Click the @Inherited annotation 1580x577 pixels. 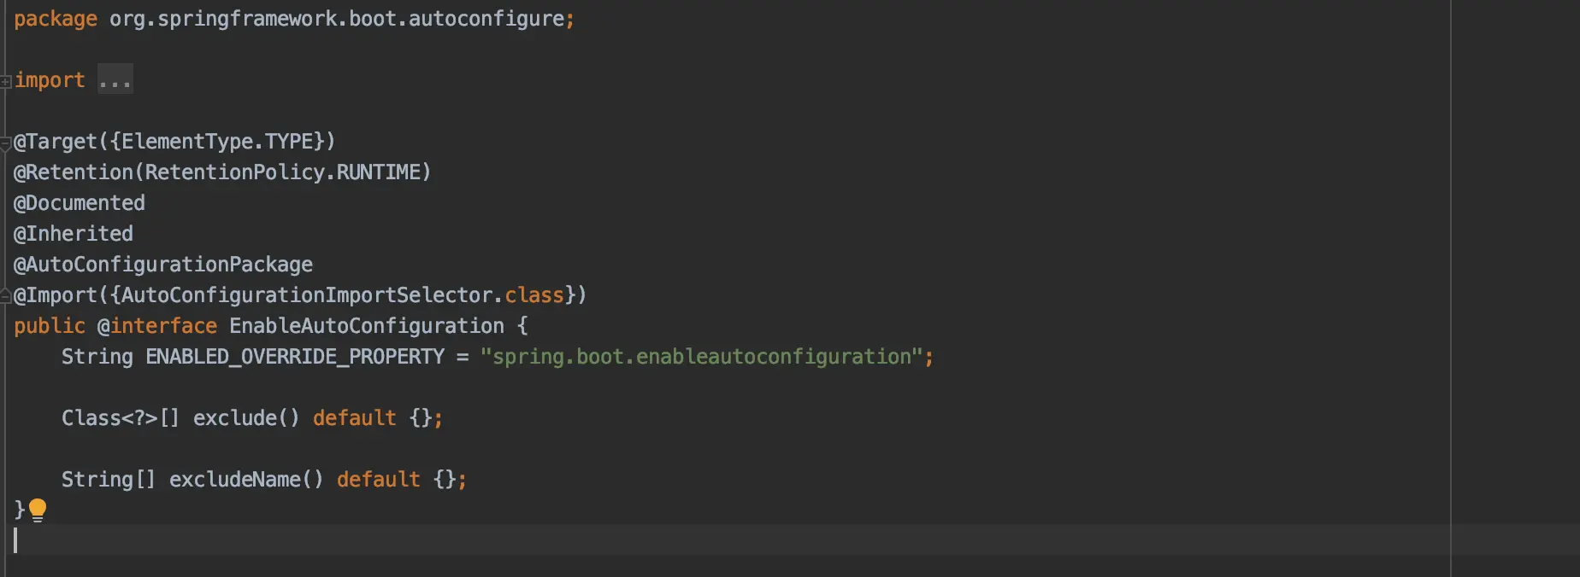[x=74, y=233]
